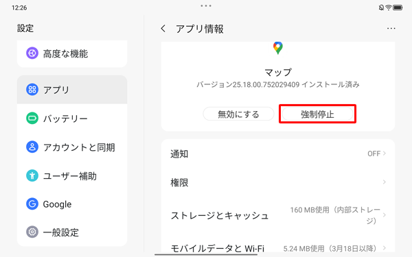Open the three-dot more options menu
412x257 pixels.
(391, 28)
